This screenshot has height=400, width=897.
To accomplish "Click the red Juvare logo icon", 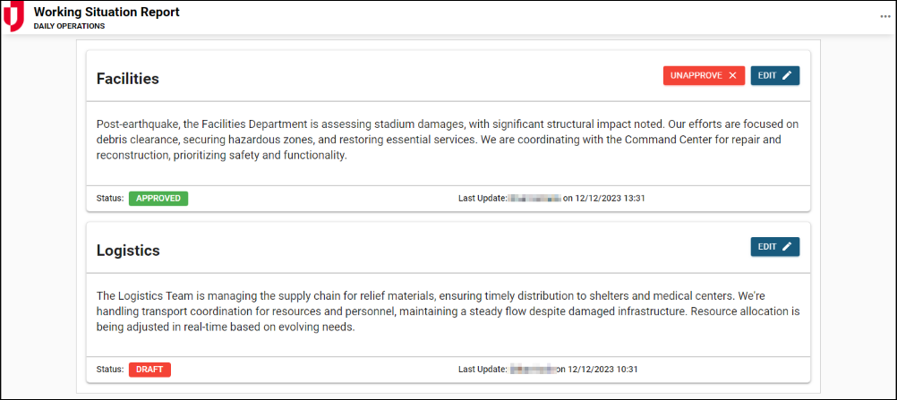I will tap(13, 17).
